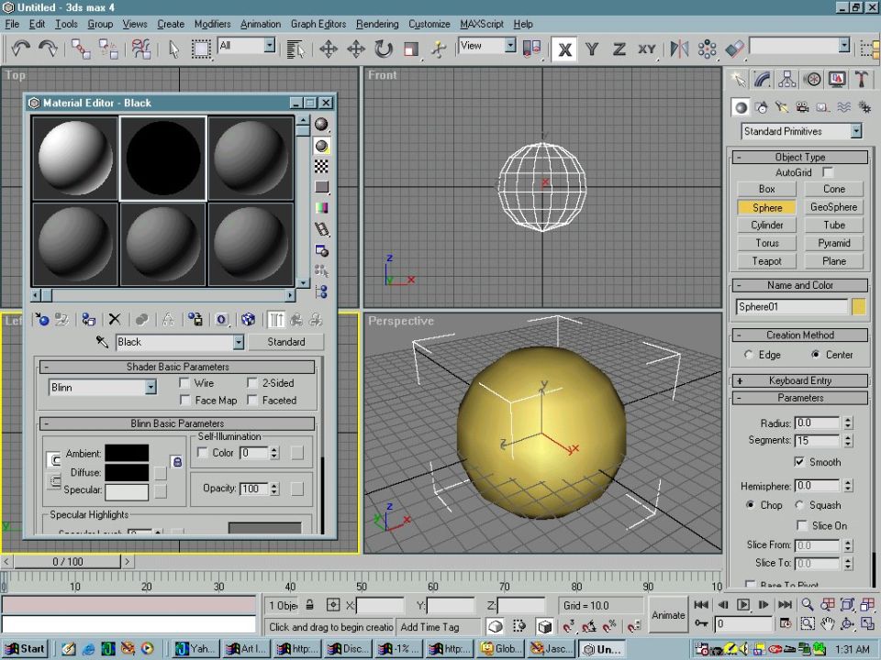Open the Rendering menu
Viewport: 881px width, 660px height.
(x=377, y=24)
